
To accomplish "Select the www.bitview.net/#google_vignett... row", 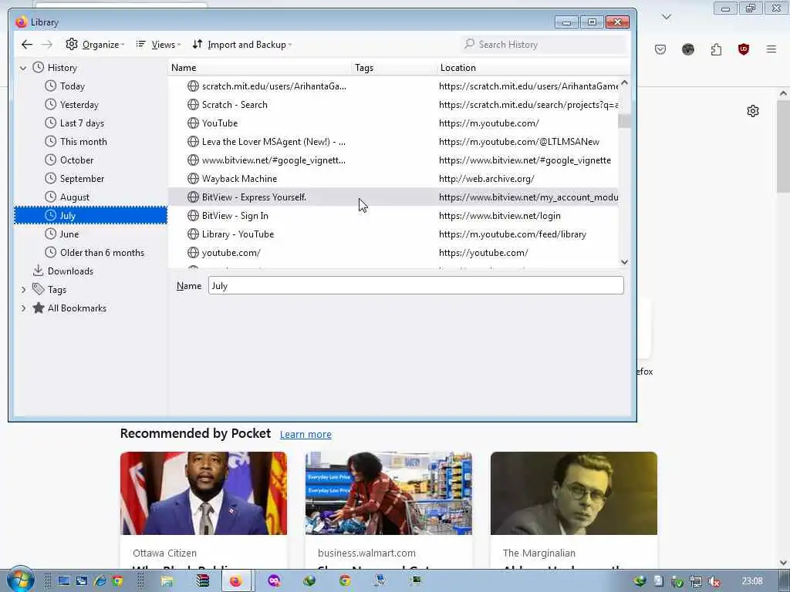I will coord(393,160).
